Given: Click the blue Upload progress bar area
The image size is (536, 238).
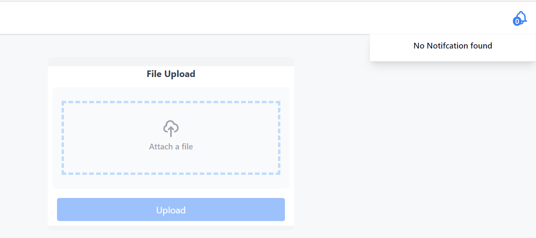Looking at the screenshot, I should [x=171, y=210].
